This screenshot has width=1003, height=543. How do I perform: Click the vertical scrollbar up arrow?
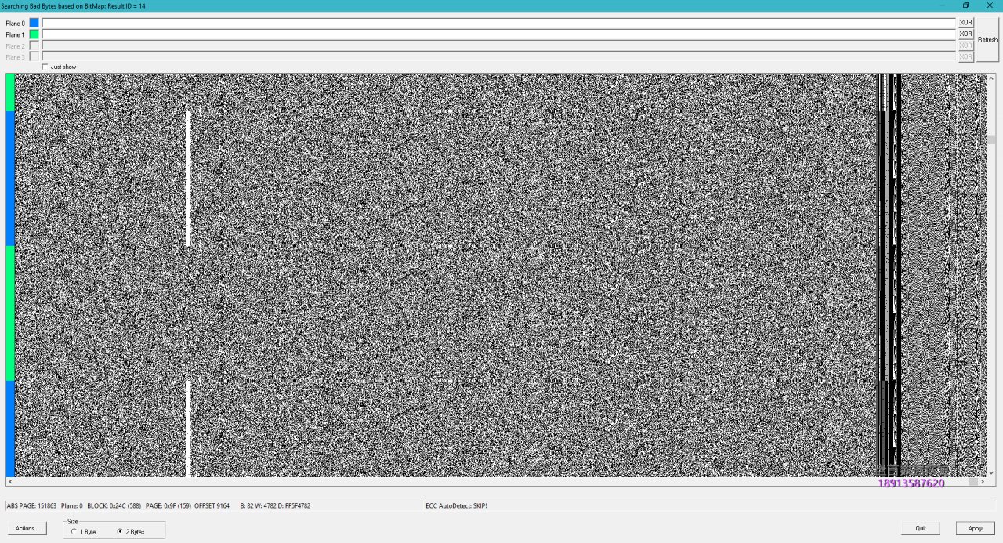991,78
